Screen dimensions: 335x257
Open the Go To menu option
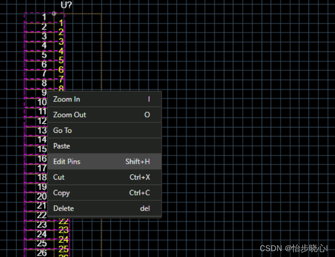[x=62, y=131]
